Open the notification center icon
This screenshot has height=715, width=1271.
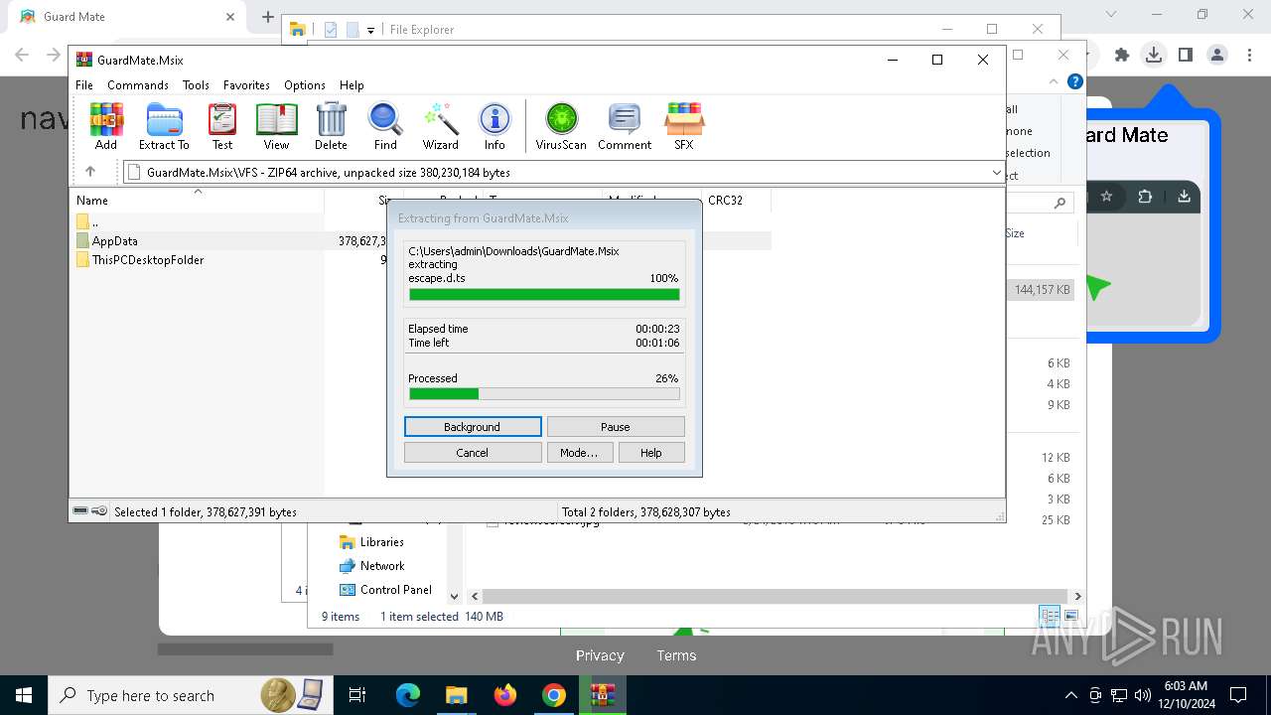(1238, 695)
